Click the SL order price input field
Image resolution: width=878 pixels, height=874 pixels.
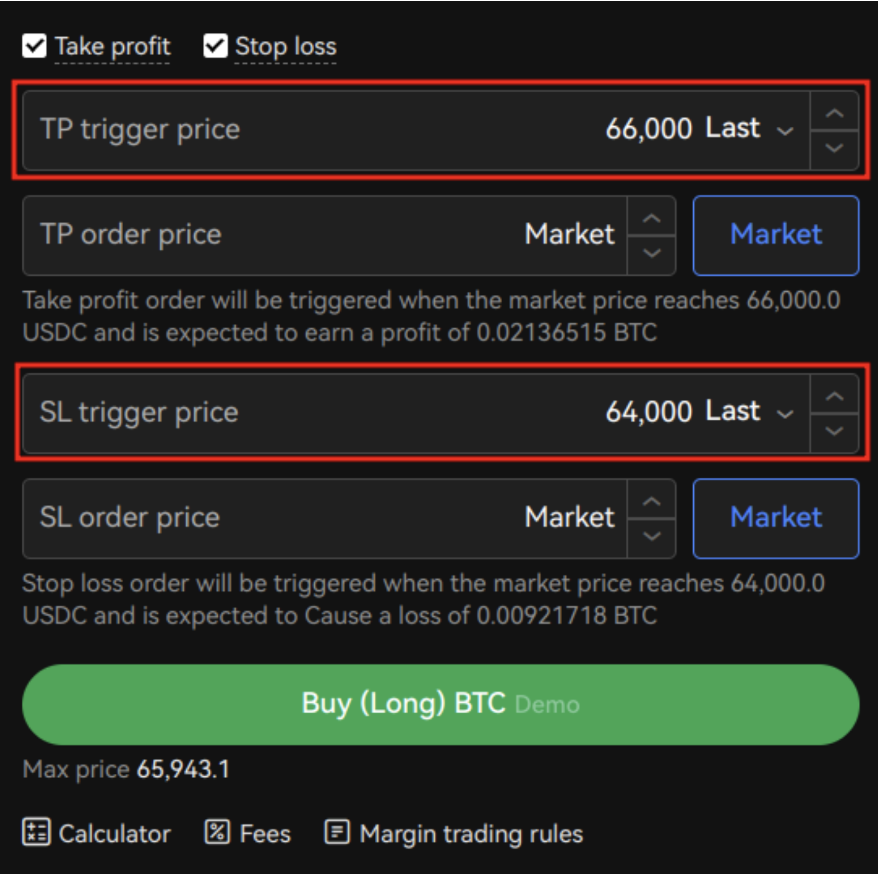coord(325,519)
